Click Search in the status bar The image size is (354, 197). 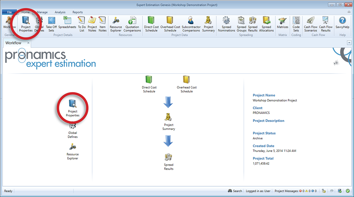235,191
